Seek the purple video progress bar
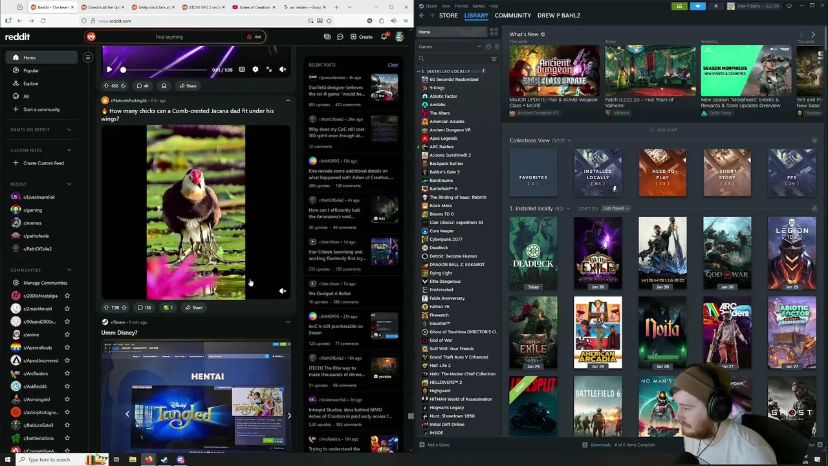Screen dimensions: 828x466 point(166,69)
